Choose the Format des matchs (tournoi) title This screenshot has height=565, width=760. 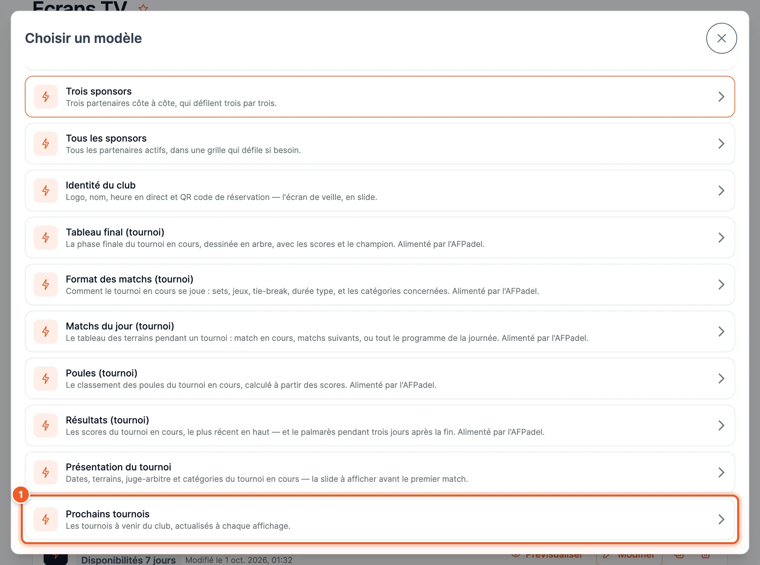[129, 279]
